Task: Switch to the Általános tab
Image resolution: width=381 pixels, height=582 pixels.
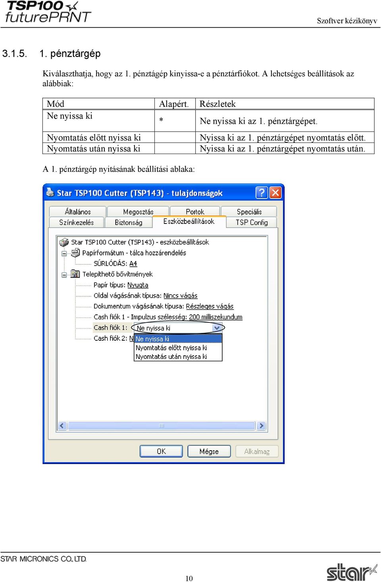Action: [77, 212]
